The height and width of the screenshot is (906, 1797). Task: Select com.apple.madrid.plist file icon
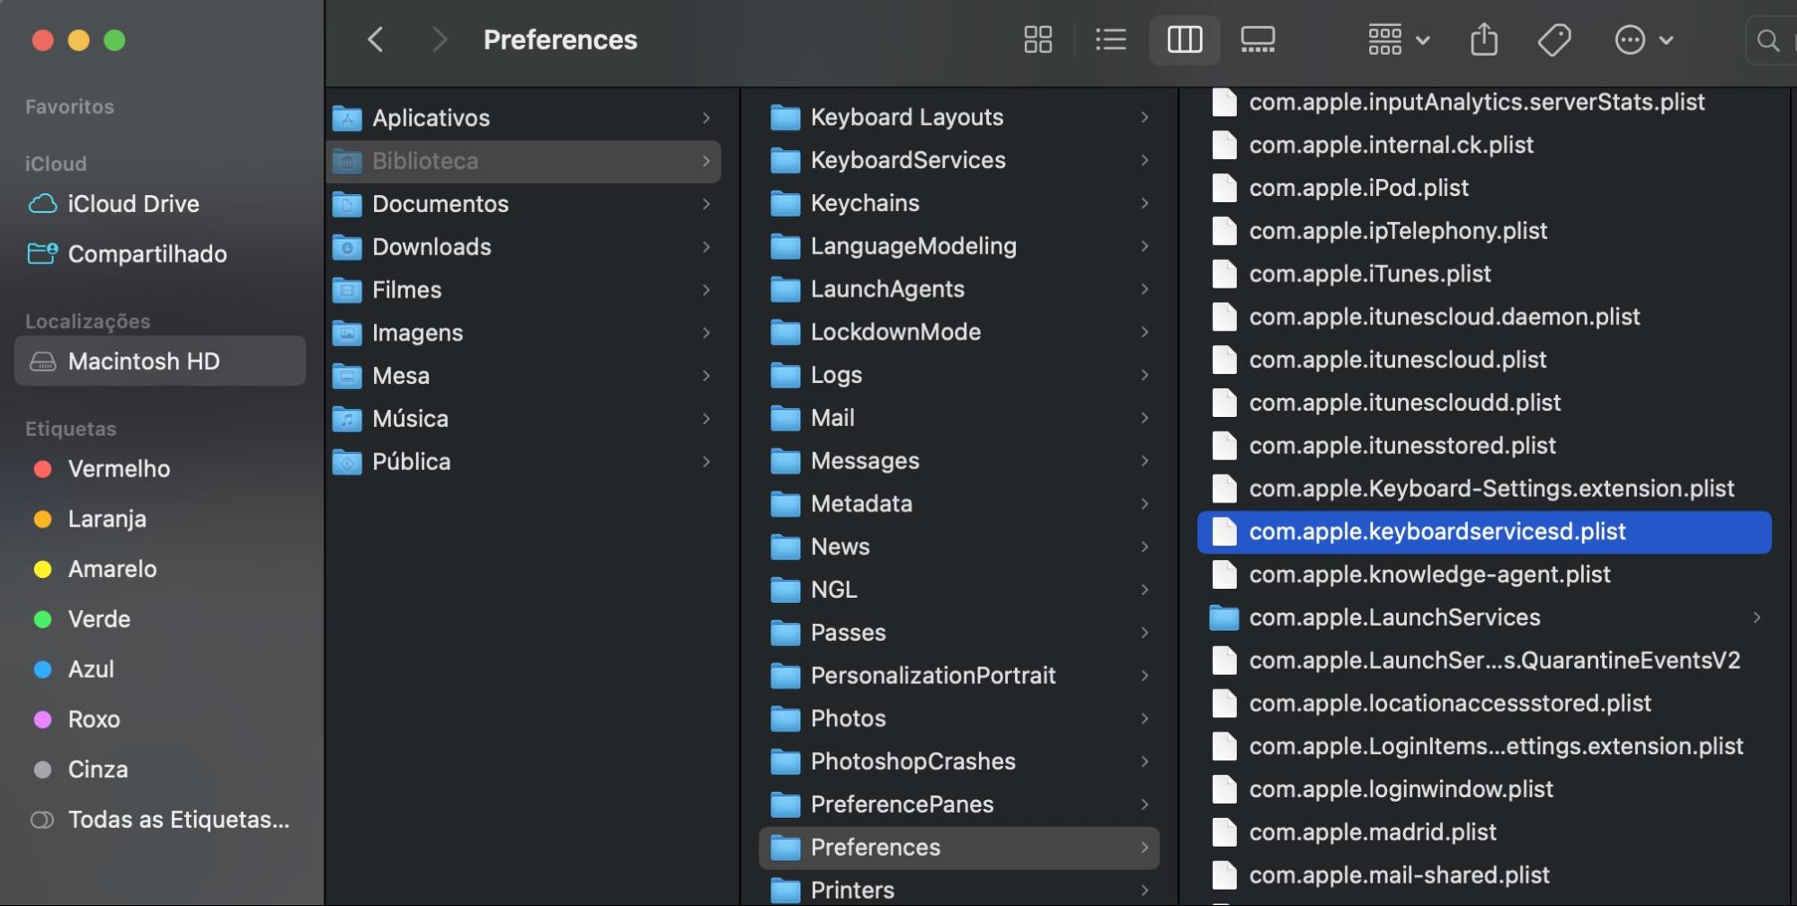coord(1223,832)
